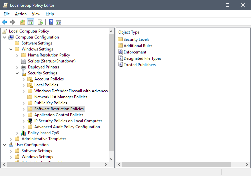The height and width of the screenshot is (176, 251).
Task: Open the Help menu
Action: click(x=50, y=14)
